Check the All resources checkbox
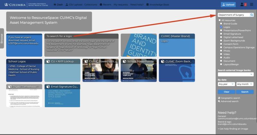The width and height of the screenshot is (257, 135). tap(220, 20)
